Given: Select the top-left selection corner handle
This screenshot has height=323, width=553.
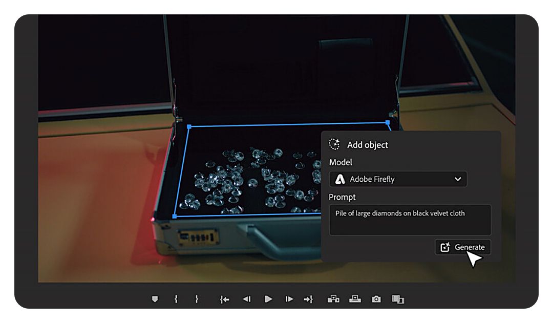Looking at the screenshot, I should pos(189,126).
